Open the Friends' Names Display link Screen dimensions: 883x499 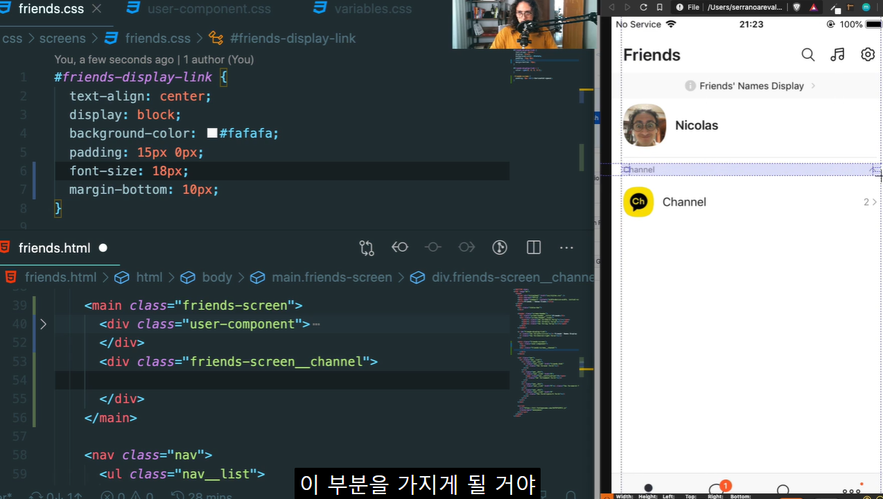click(x=751, y=86)
